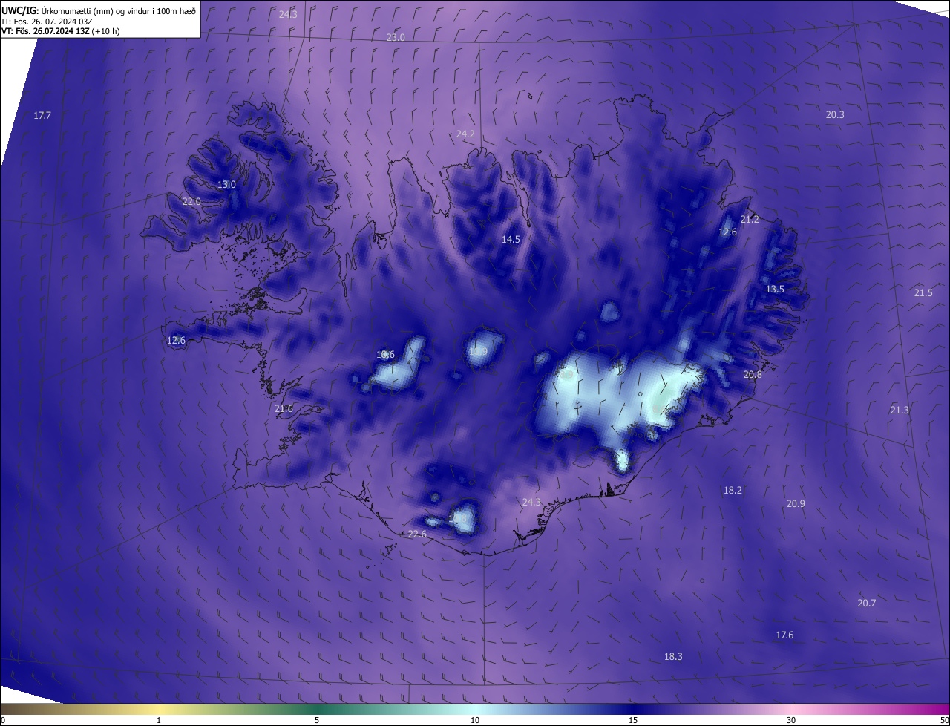The image size is (950, 726).
Task: Click the 18.3 value label
Action: click(x=673, y=657)
